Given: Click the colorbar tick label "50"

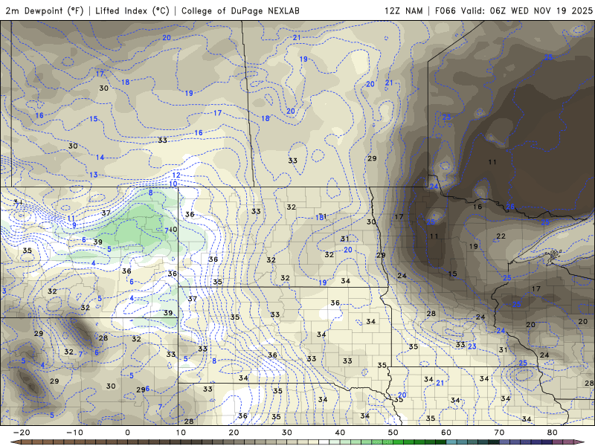Looking at the screenshot, I should pos(393,433).
